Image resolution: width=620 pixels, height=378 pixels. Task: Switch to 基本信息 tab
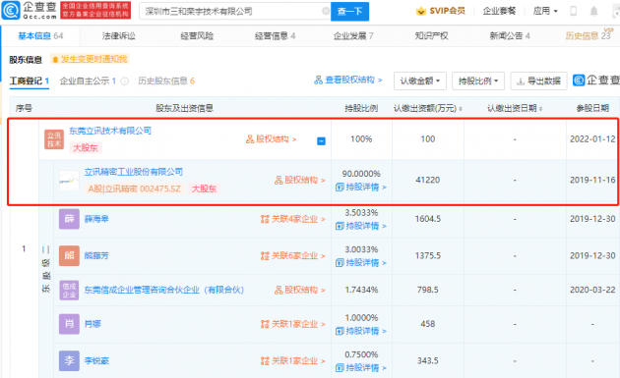(40, 36)
